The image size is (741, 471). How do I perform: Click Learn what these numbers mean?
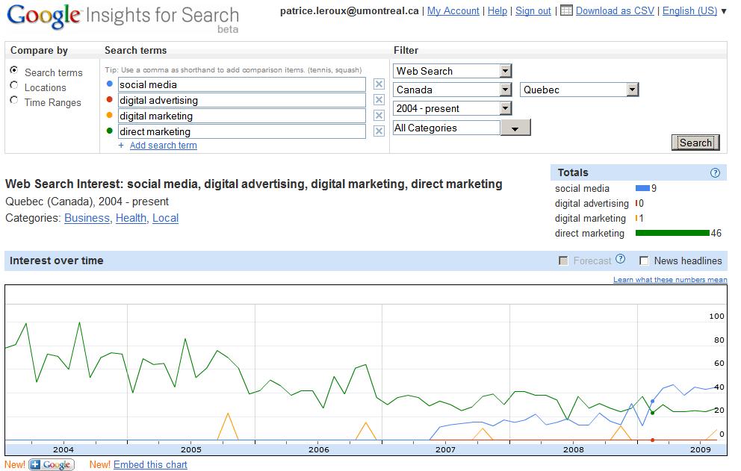tap(670, 280)
